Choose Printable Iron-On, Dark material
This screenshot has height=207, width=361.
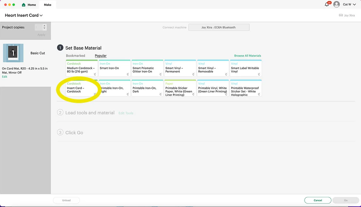147,88
